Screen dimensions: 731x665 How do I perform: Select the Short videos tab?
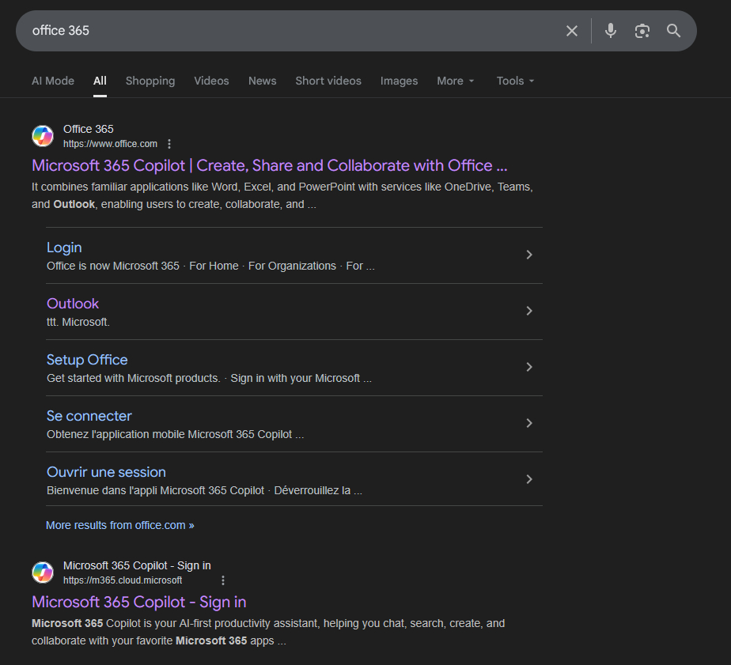click(328, 81)
